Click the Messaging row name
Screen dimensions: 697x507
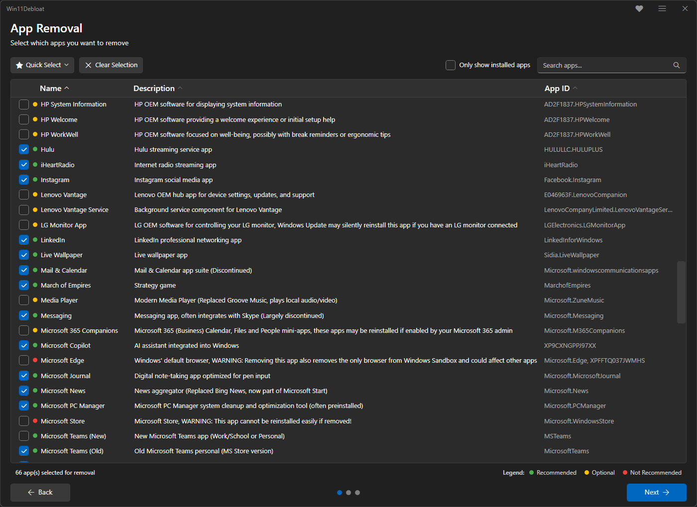tap(56, 315)
